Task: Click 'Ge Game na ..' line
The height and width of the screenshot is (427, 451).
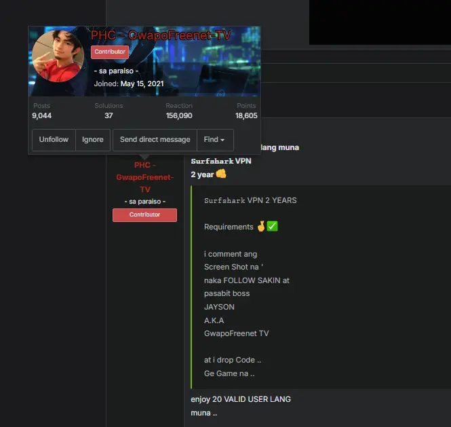Action: [229, 373]
